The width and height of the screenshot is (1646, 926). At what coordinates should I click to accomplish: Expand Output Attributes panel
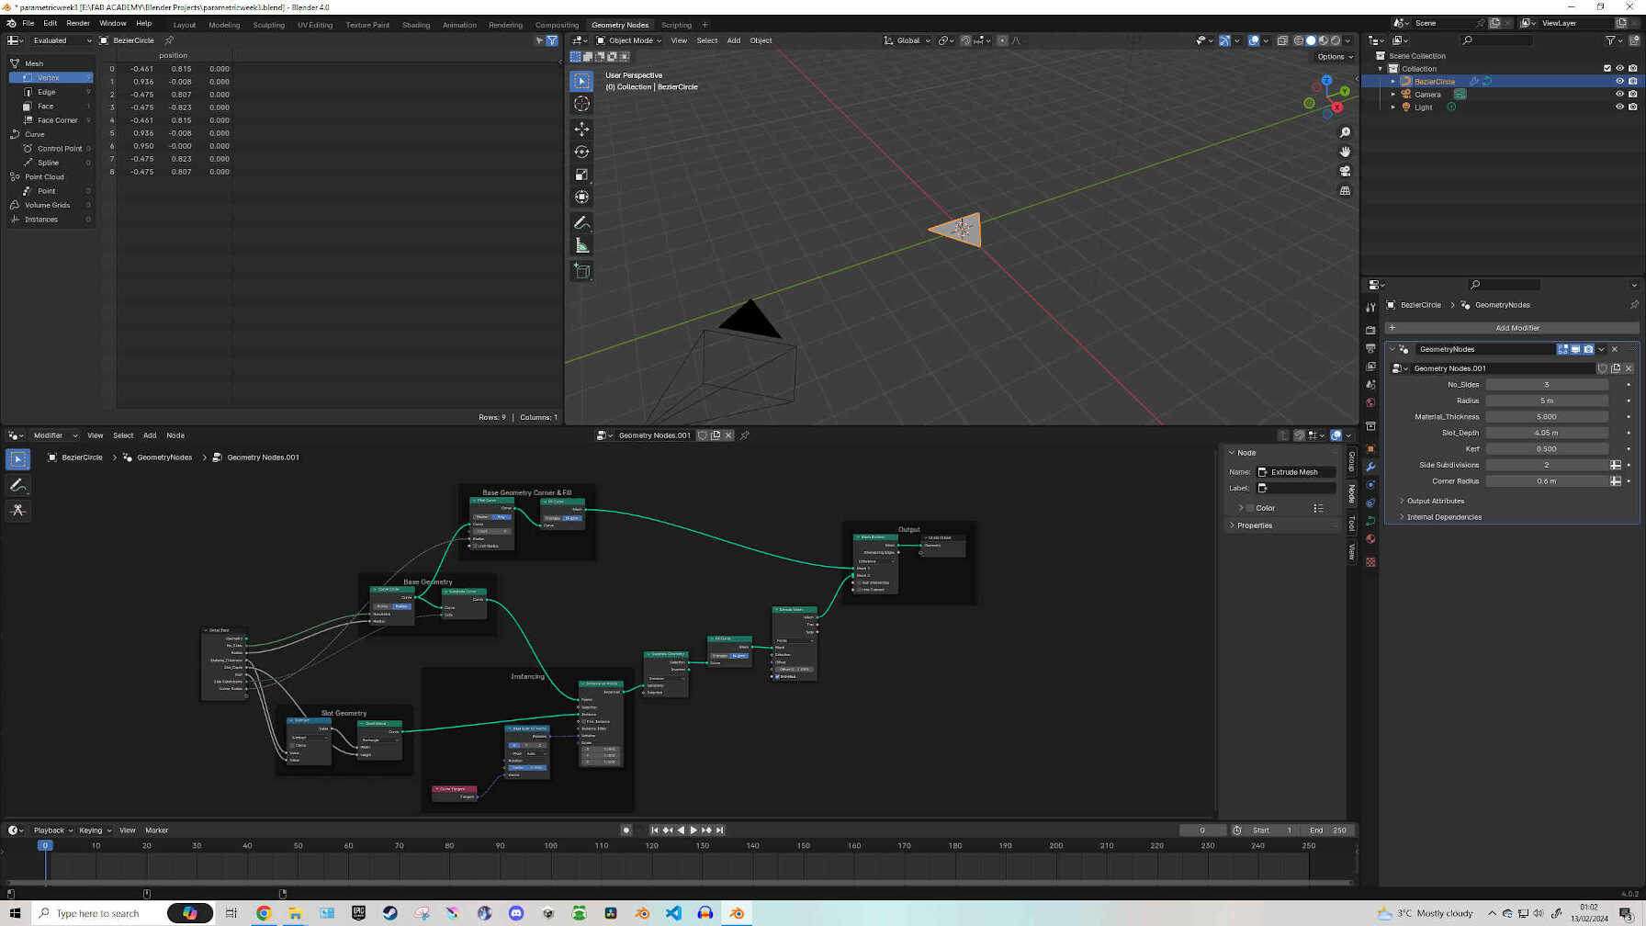[x=1436, y=501]
